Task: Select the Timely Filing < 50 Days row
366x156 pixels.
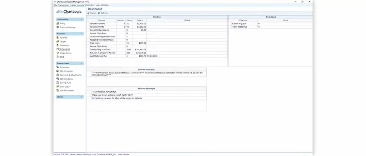Action: pos(157,50)
